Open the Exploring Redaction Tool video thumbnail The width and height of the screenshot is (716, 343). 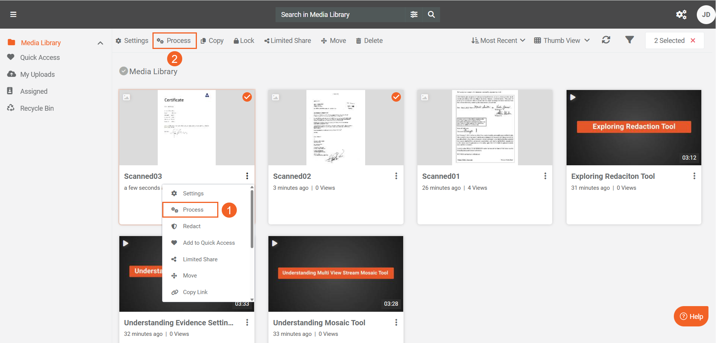pyautogui.click(x=634, y=127)
